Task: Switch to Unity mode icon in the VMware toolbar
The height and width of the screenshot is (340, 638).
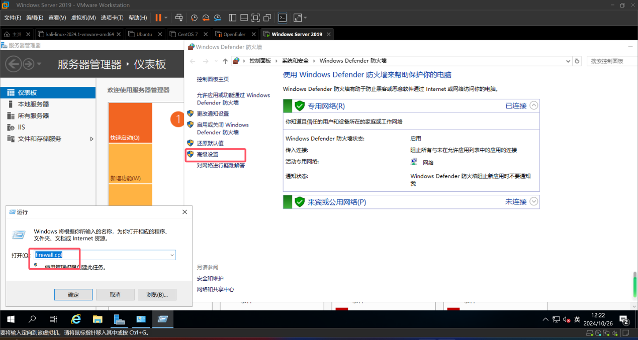Action: (x=267, y=18)
